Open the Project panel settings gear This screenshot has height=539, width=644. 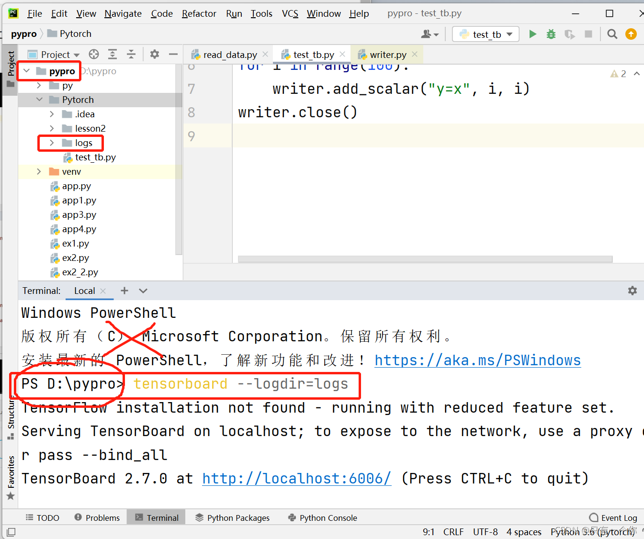pos(154,54)
